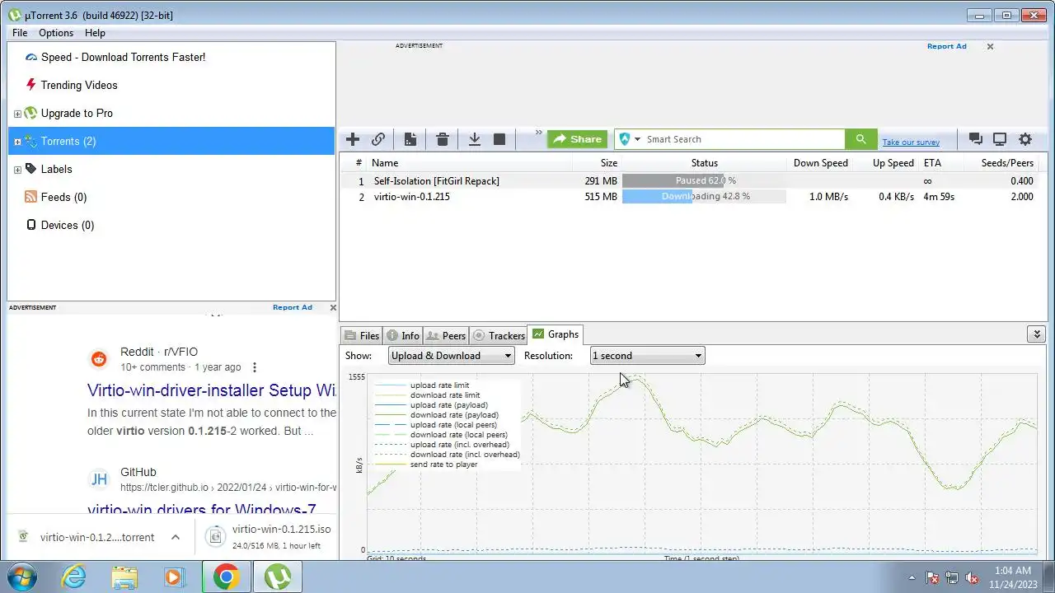Select Trending Videos in sidebar
Screen dimensions: 1055x593
pos(79,85)
